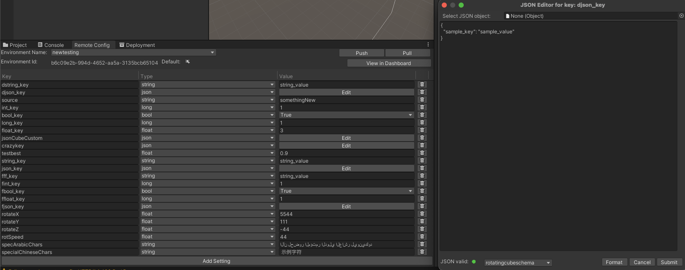Screen dimensions: 685x270
Task: Submit the JSON editor changes
Action: pyautogui.click(x=669, y=262)
